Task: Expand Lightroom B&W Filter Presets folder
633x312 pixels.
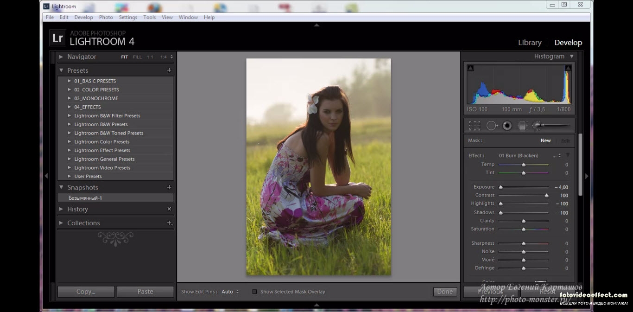Action: [70, 115]
